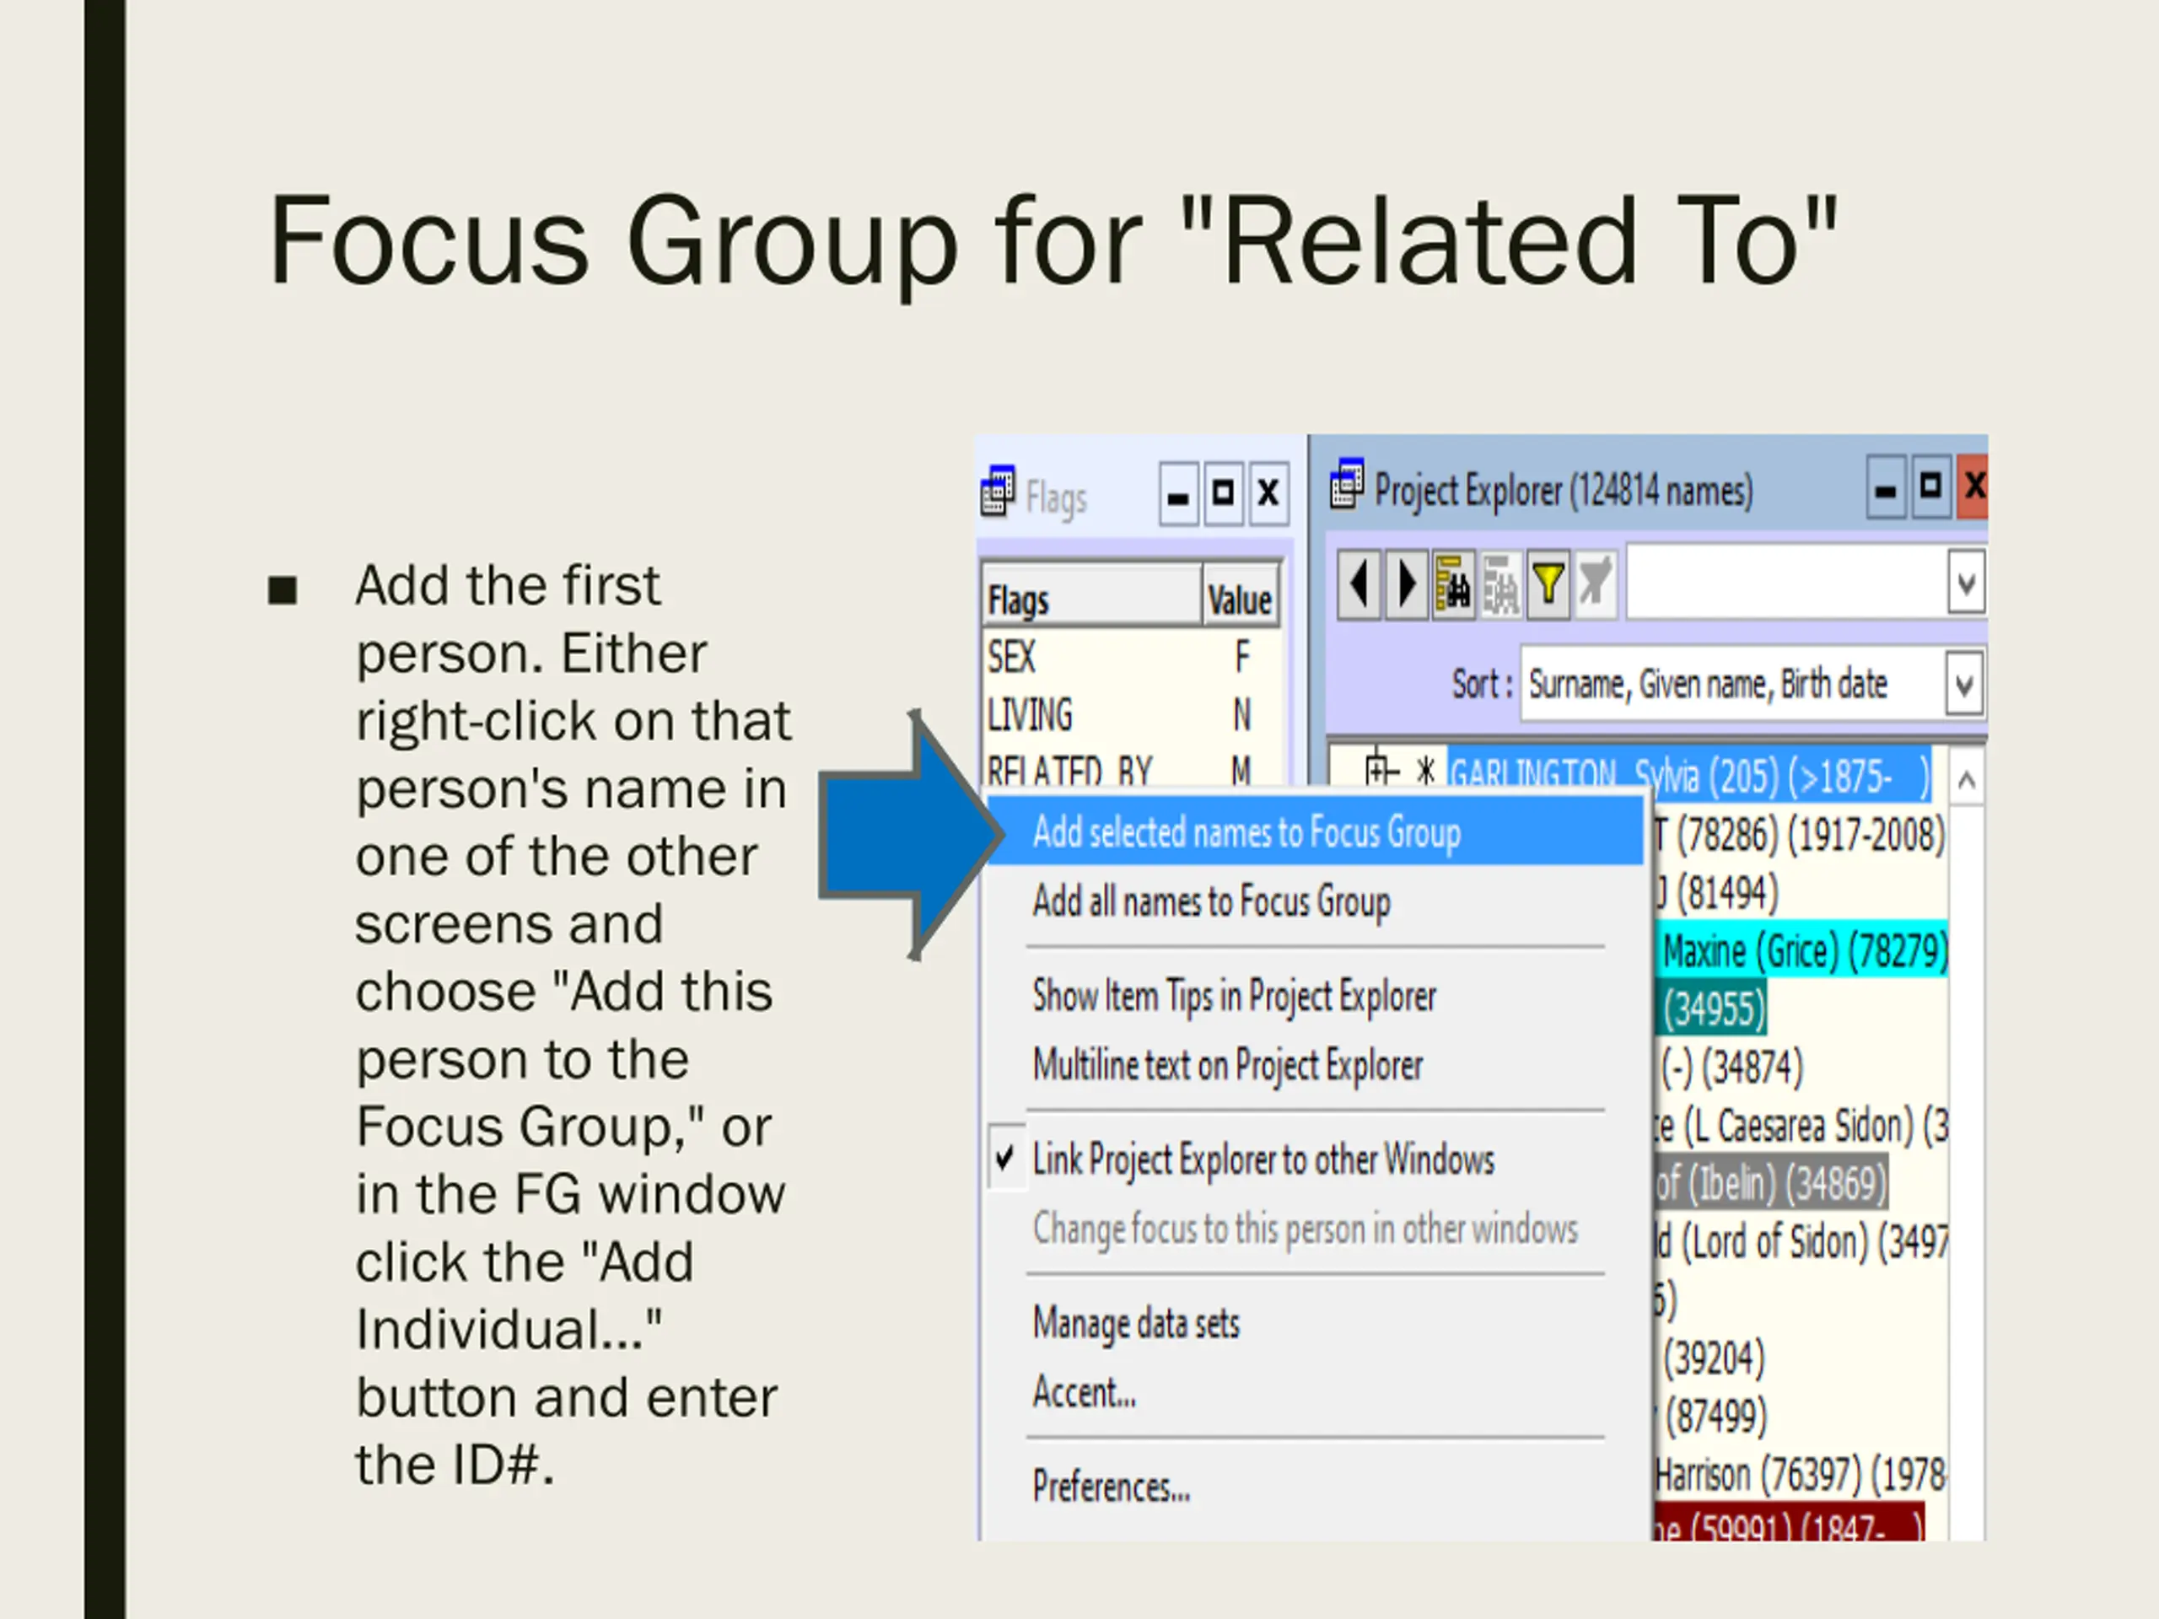Click the back arrow in Project Explorer
Image resolution: width=2159 pixels, height=1619 pixels.
(1358, 584)
